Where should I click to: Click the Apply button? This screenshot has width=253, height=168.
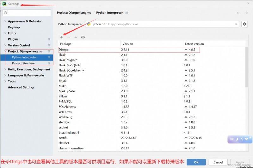240,162
